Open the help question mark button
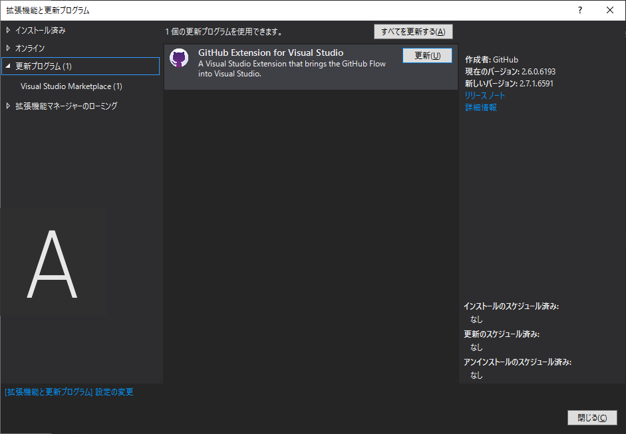 point(580,10)
